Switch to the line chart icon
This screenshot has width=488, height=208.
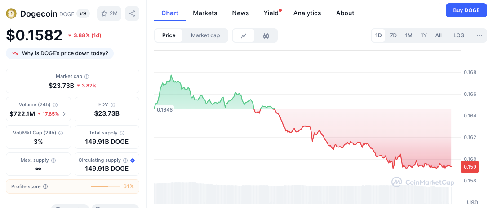(x=244, y=35)
